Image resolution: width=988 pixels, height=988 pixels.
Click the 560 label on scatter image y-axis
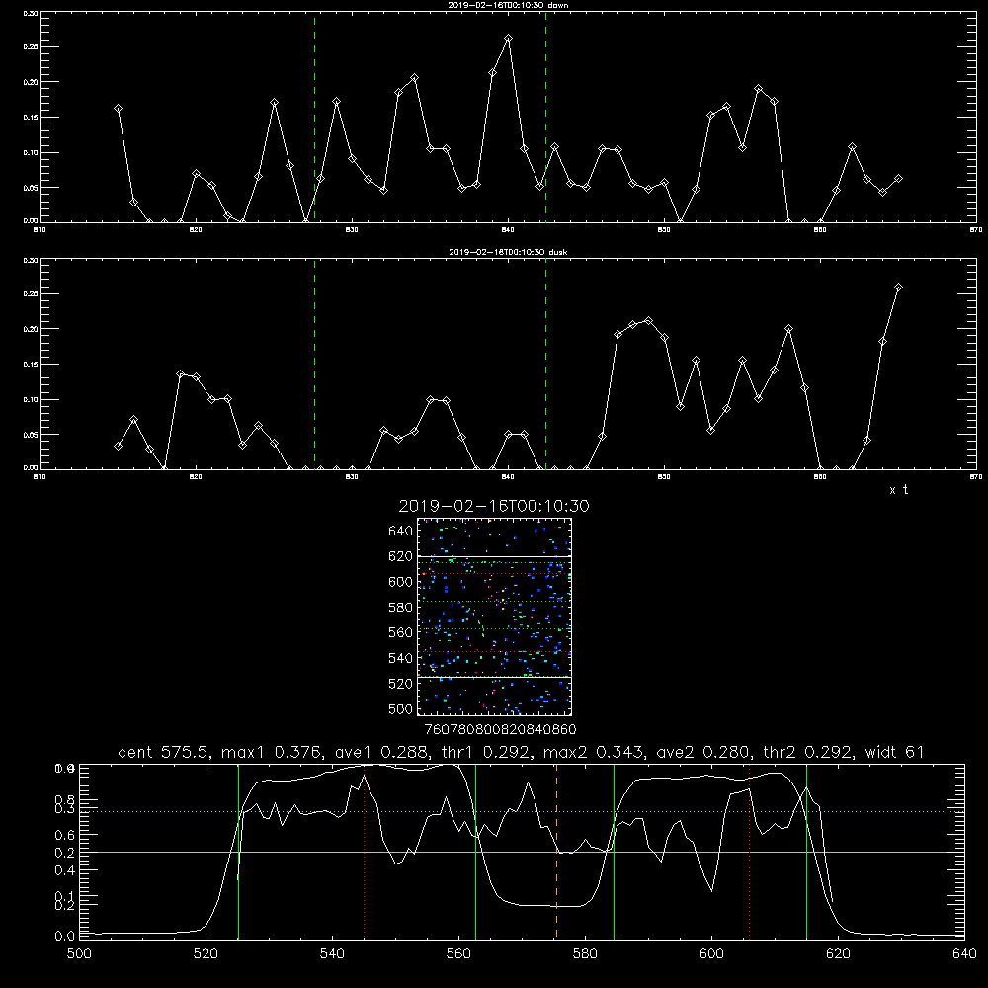(401, 632)
